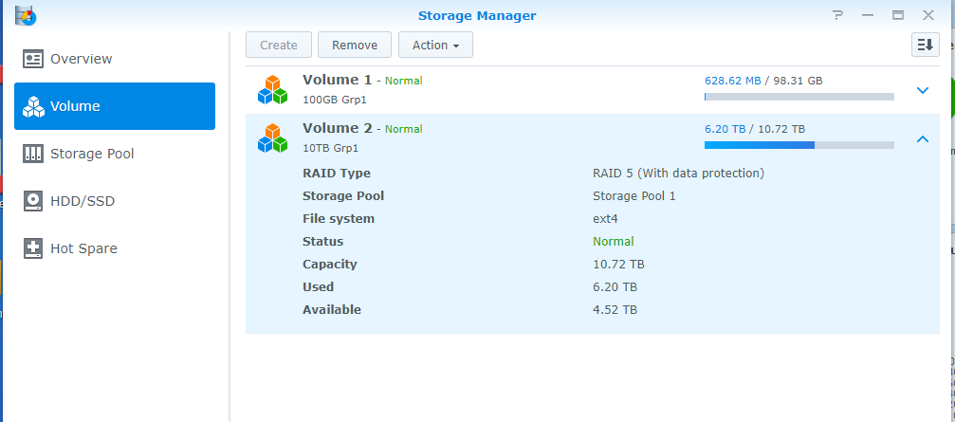955x422 pixels.
Task: Expand Volume 1 details chevron
Action: point(923,90)
